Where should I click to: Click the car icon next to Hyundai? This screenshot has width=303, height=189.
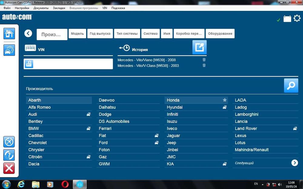click(225, 107)
